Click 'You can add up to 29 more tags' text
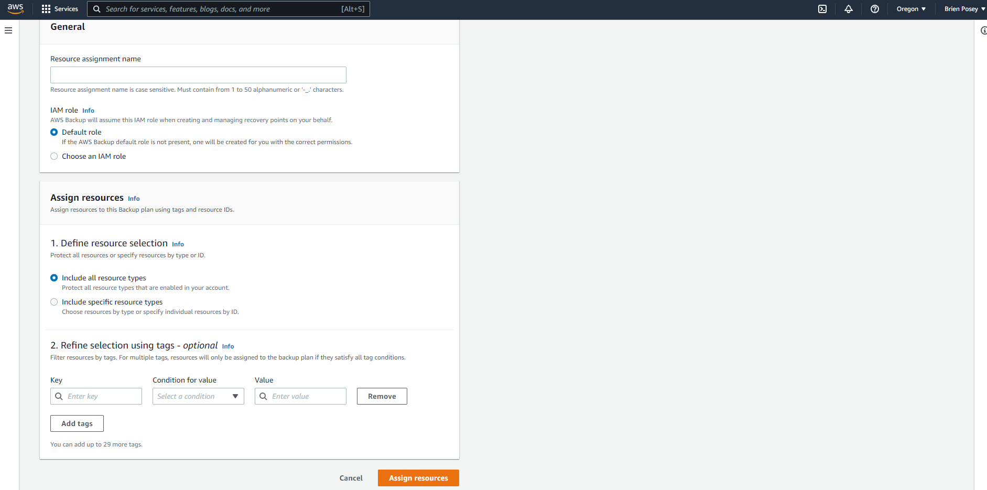 (96, 444)
